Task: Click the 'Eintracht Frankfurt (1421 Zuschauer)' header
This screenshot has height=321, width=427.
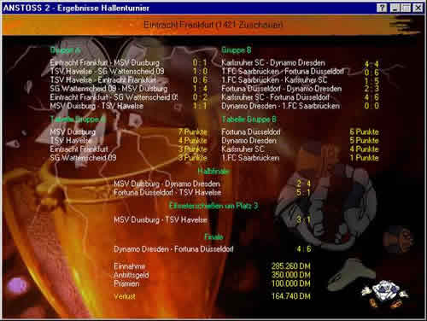Action: click(x=213, y=25)
